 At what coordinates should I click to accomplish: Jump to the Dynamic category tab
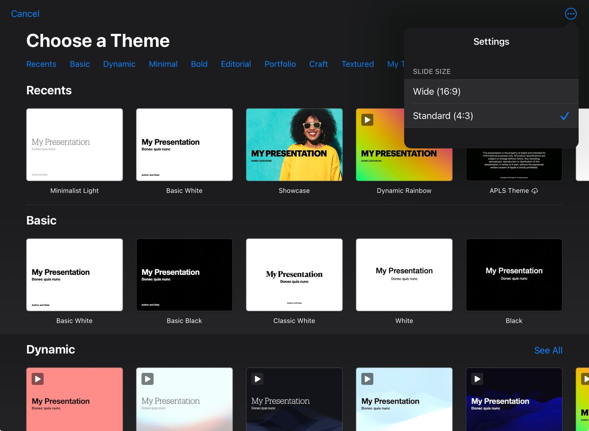point(119,64)
